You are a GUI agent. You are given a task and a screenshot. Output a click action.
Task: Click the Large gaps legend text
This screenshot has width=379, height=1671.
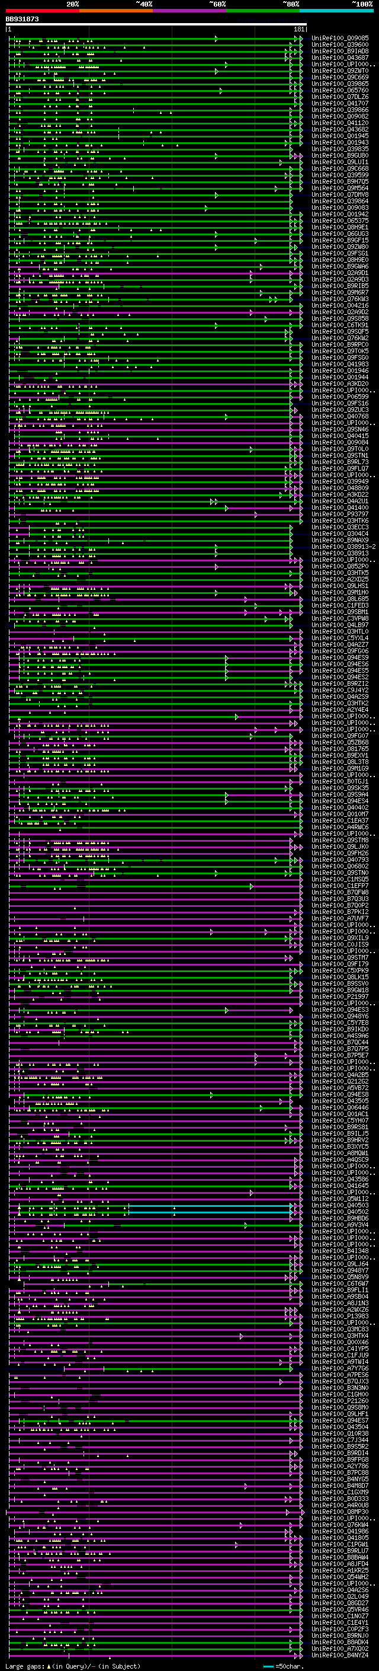pyautogui.click(x=25, y=1666)
